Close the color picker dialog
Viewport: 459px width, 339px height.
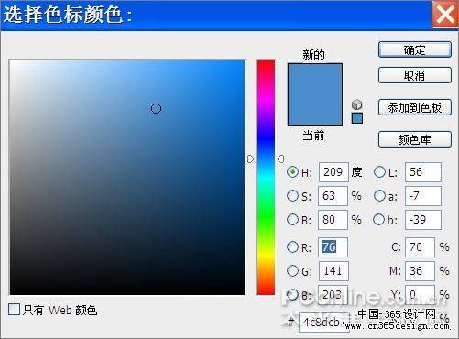[444, 14]
